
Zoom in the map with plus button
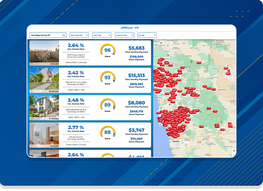click(234, 151)
